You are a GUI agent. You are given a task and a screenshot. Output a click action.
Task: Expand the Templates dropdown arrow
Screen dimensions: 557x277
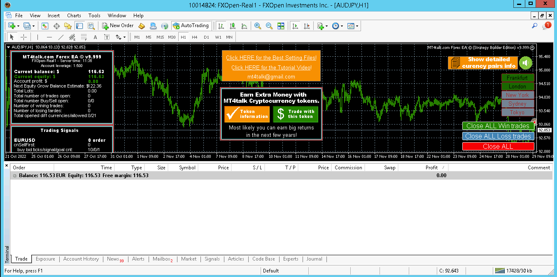click(357, 25)
